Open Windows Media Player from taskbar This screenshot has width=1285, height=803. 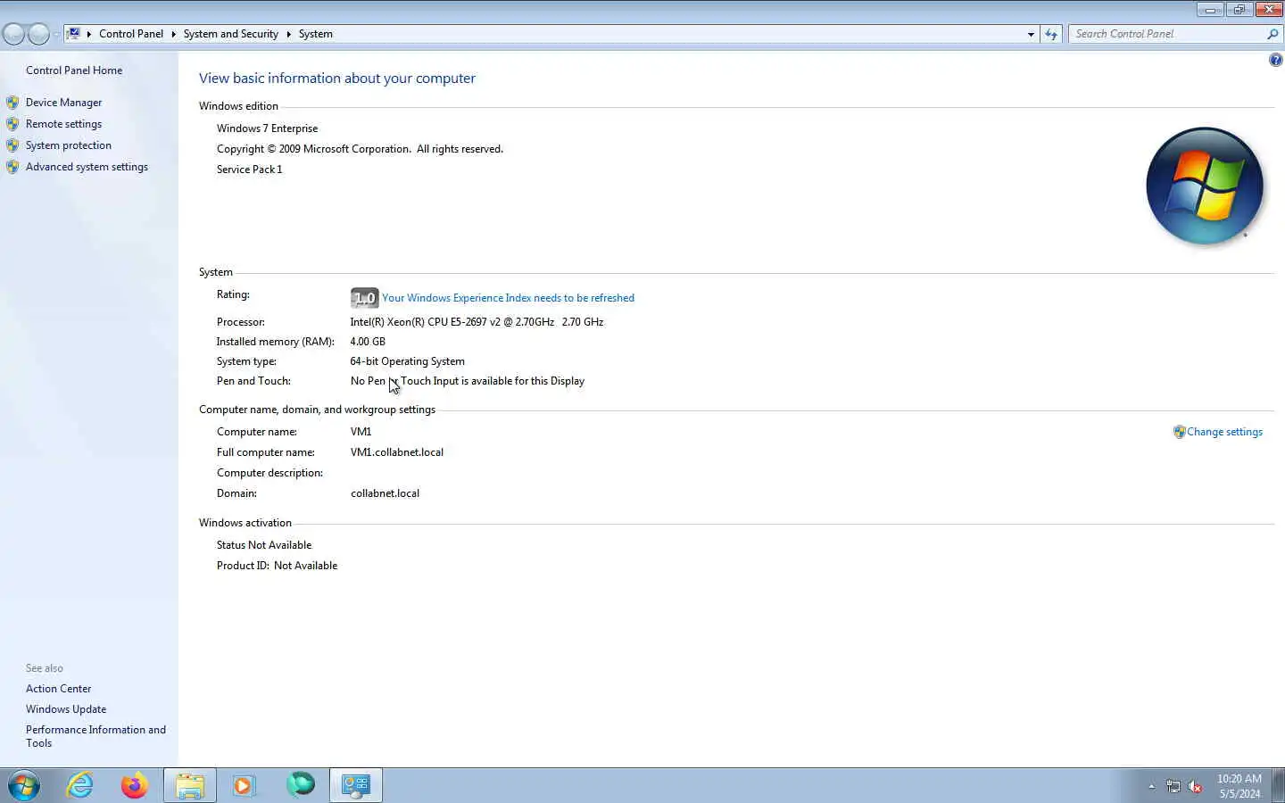[245, 785]
